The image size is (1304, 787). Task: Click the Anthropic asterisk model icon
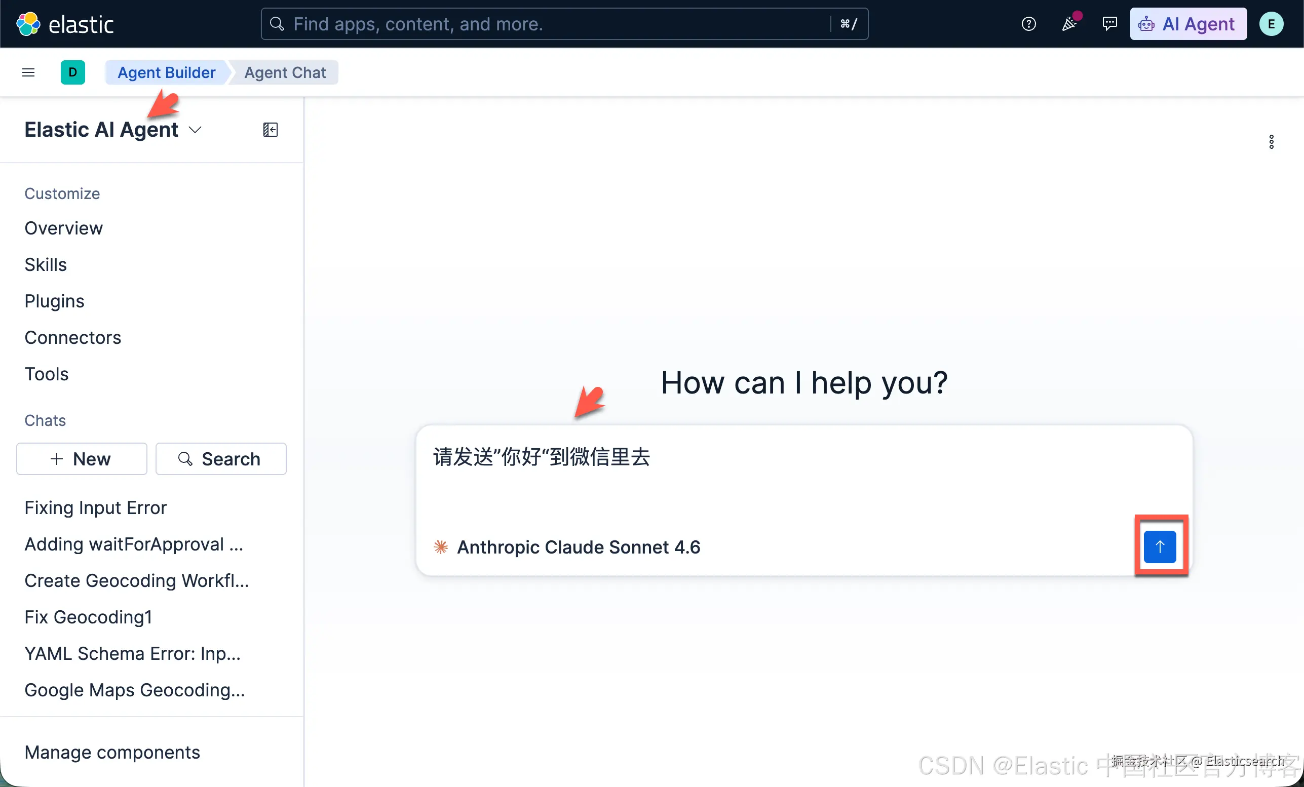(441, 547)
